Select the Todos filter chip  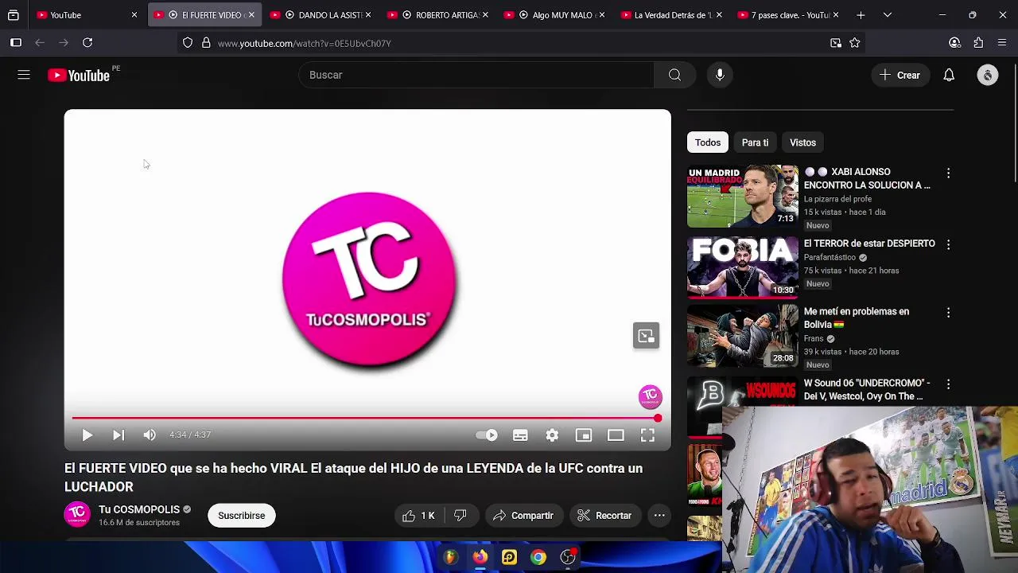[x=708, y=142]
